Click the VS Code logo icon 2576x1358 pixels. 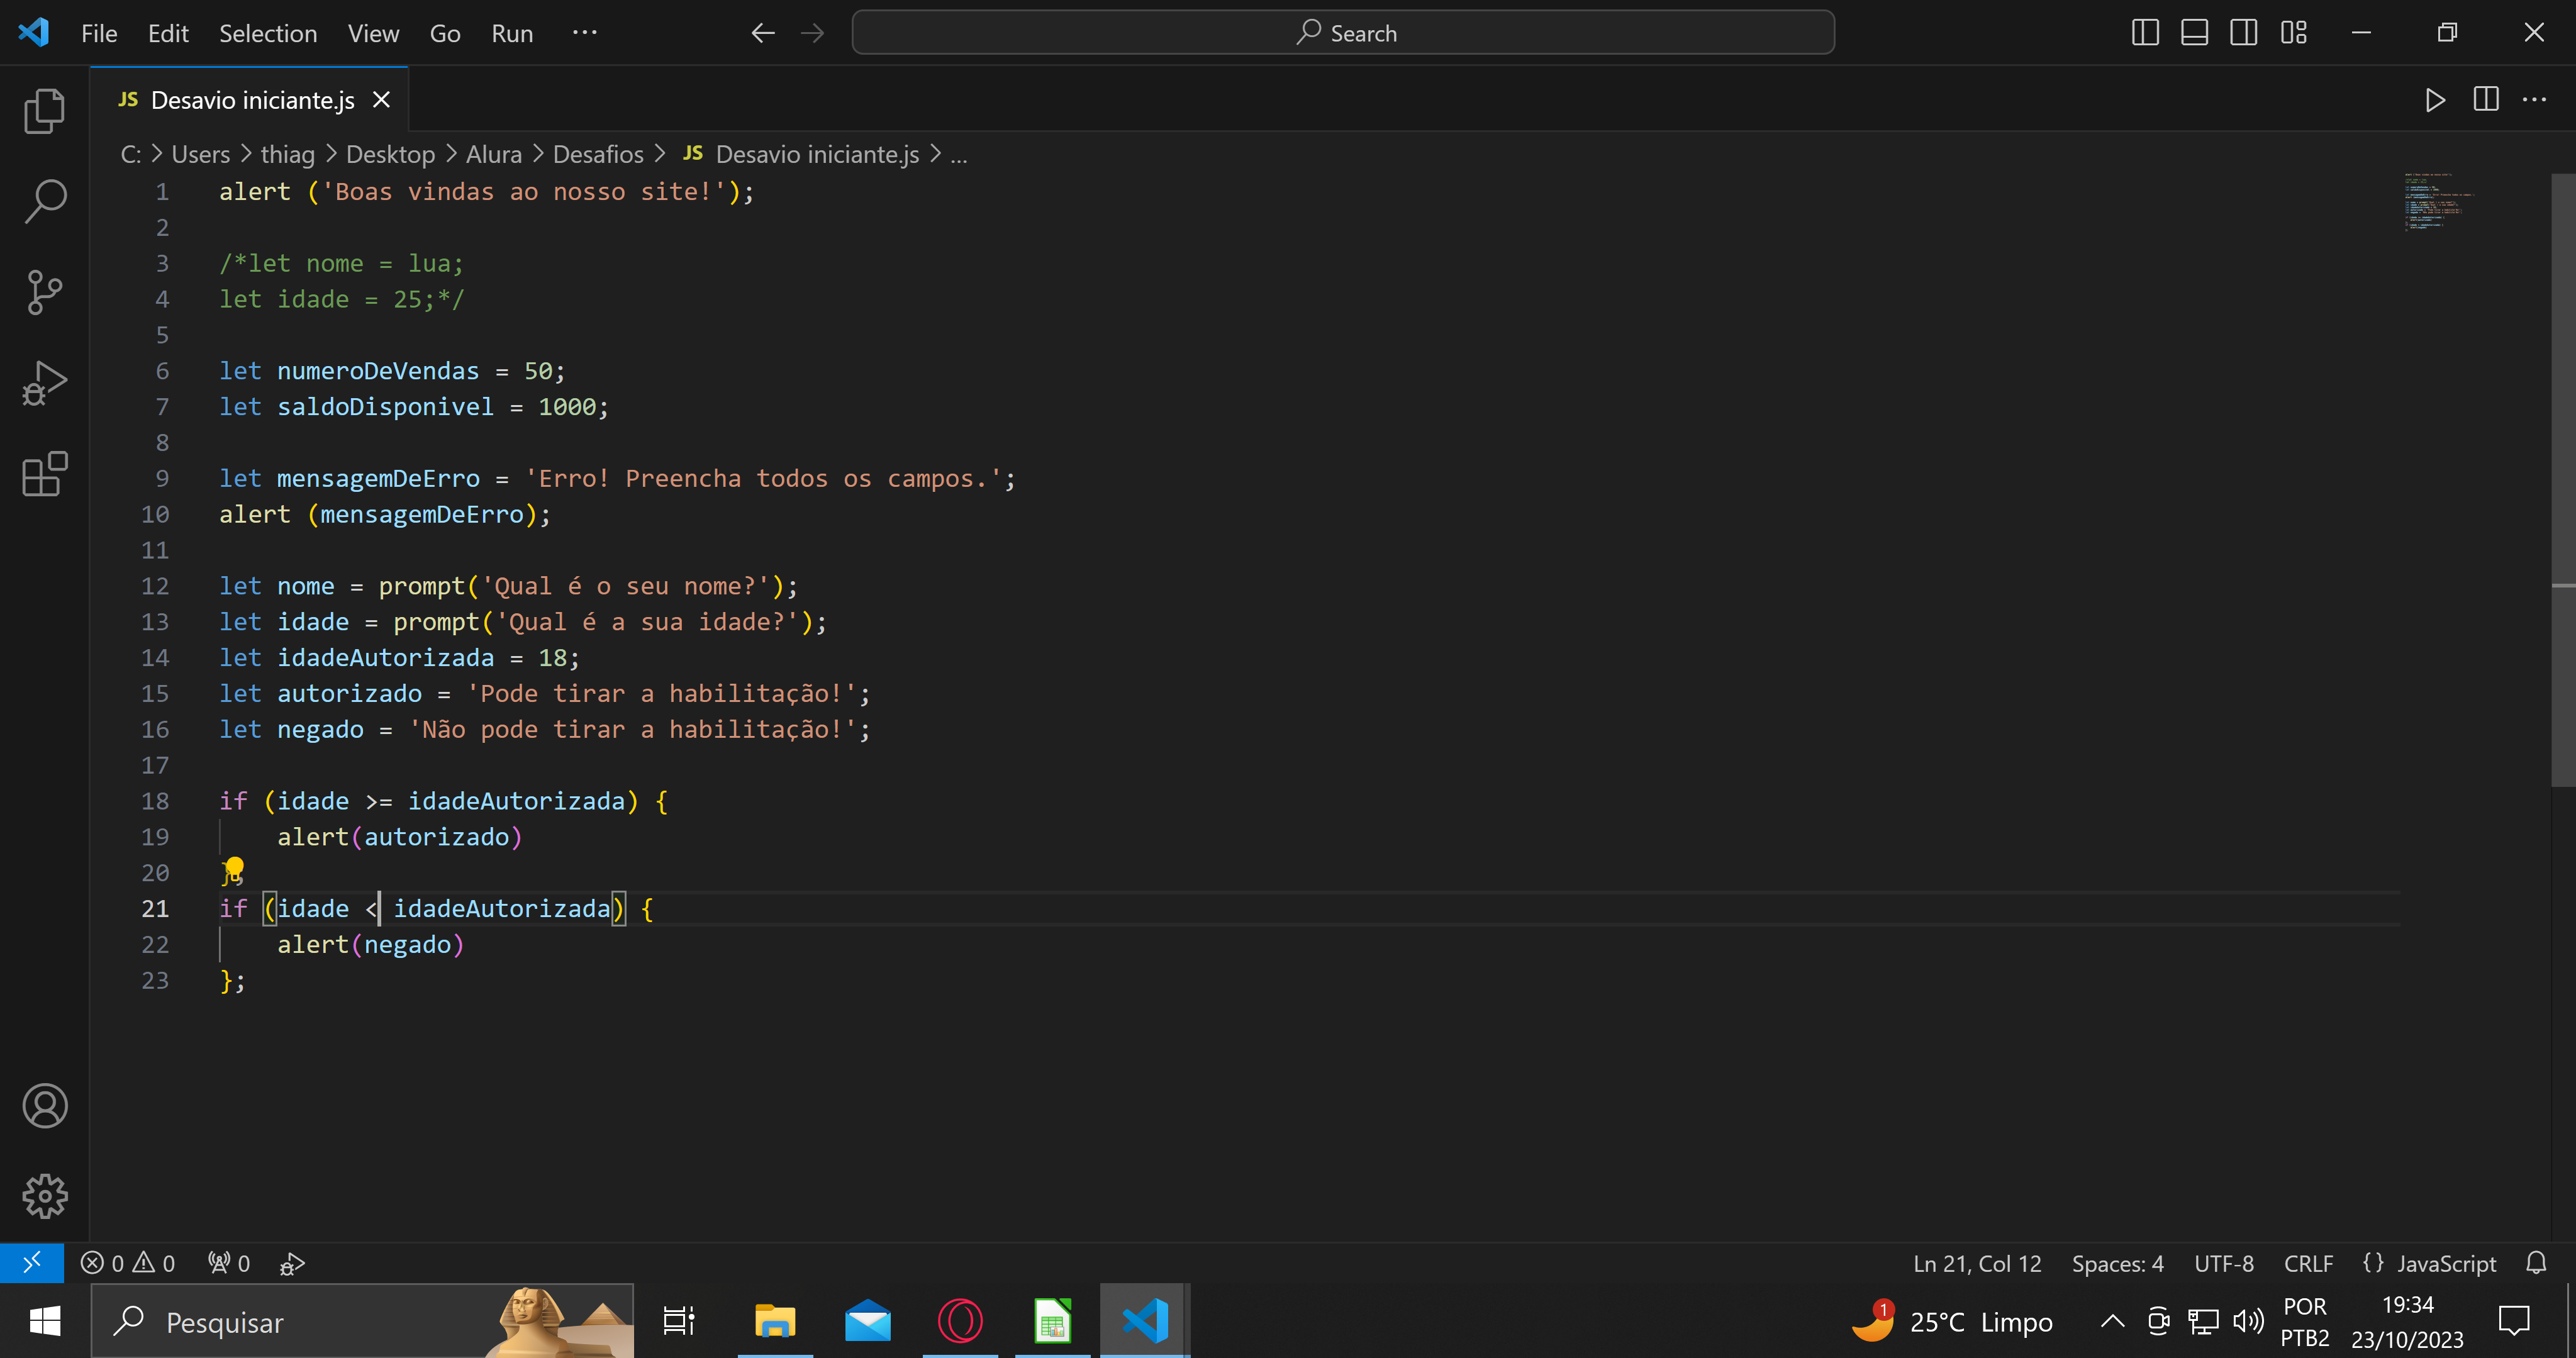(x=34, y=32)
